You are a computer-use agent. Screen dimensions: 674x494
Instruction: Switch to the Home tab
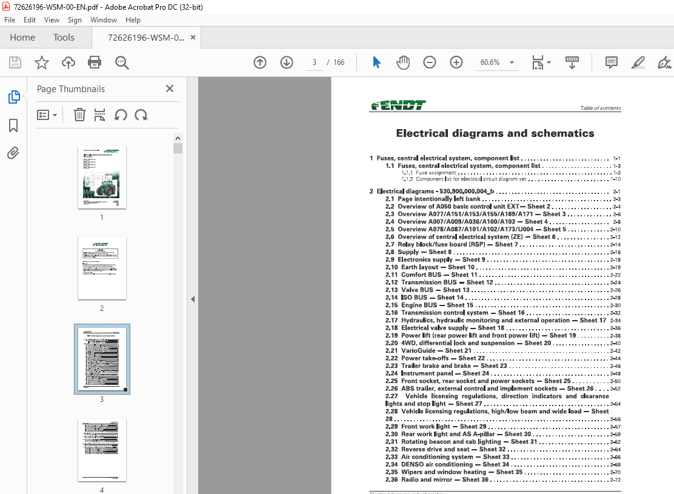point(22,38)
